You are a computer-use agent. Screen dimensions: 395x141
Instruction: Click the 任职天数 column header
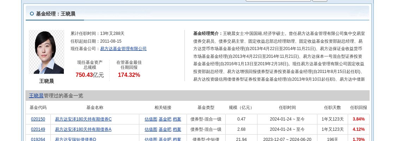click(333, 108)
